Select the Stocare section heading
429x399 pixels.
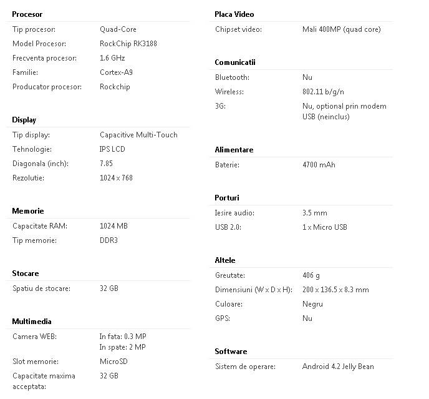pyautogui.click(x=26, y=273)
